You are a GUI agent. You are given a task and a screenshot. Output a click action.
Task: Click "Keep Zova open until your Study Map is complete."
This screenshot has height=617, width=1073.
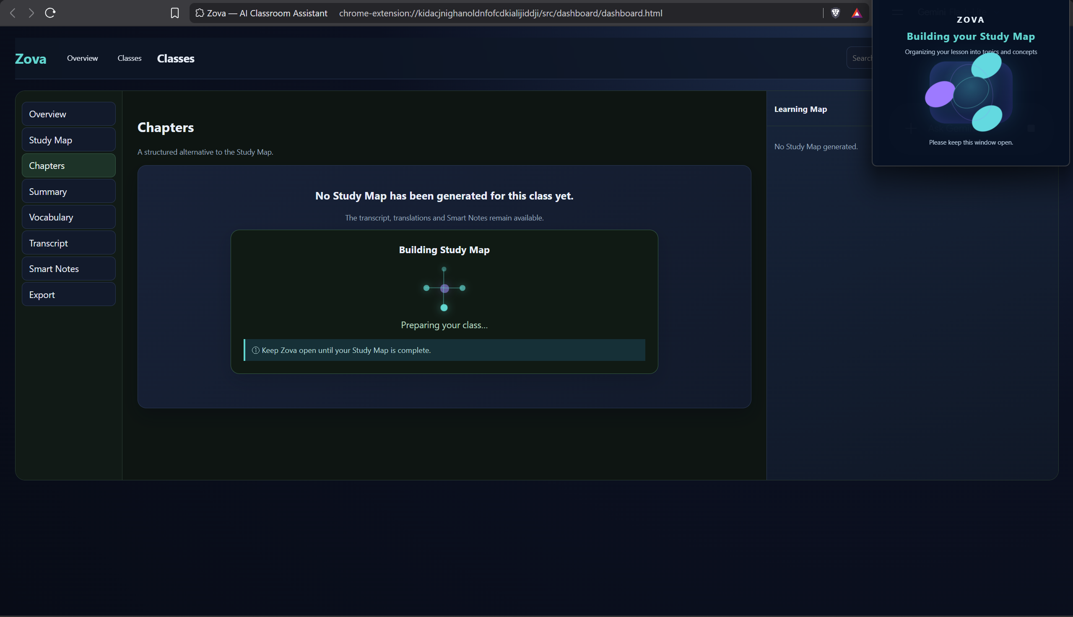[346, 350]
